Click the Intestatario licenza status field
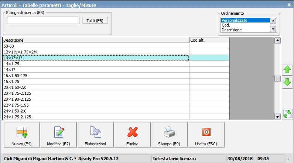Image resolution: width=294 pixels, height=163 pixels. point(188,159)
